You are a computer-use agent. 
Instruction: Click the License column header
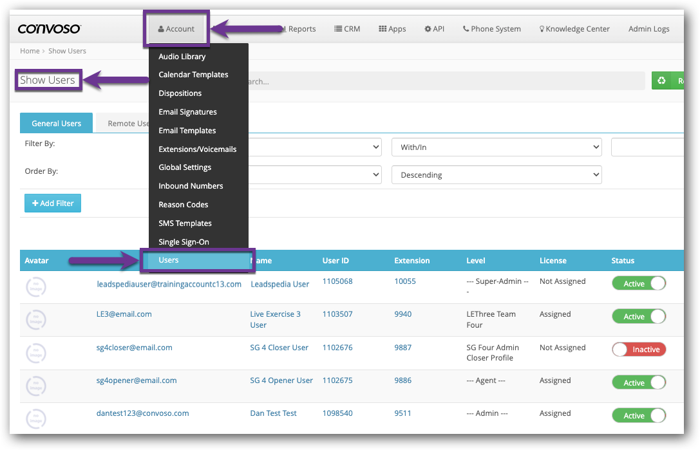click(x=553, y=261)
